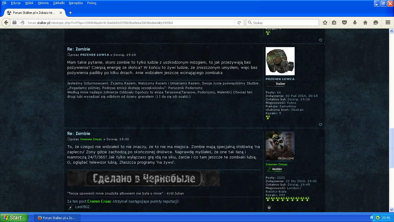This screenshot has width=394, height=222.
Task: Open PRZEMEK ŁOWCA author link in post header
Action: click(95, 55)
